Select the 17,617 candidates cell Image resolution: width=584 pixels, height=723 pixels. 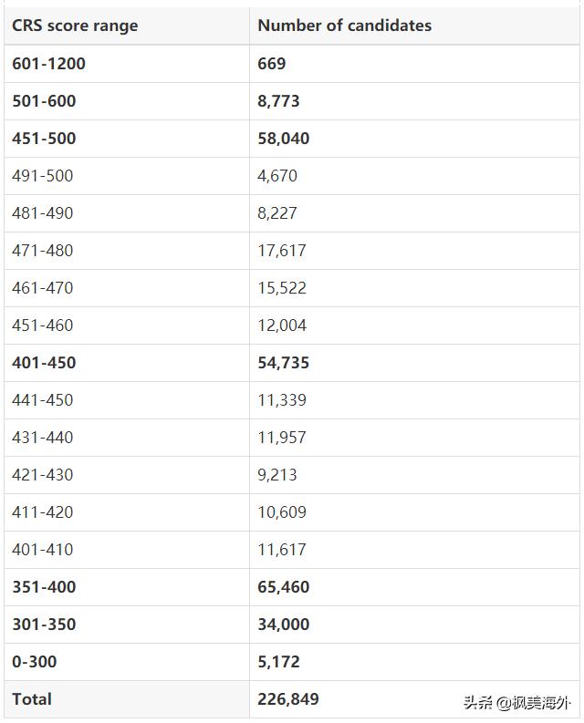(281, 251)
